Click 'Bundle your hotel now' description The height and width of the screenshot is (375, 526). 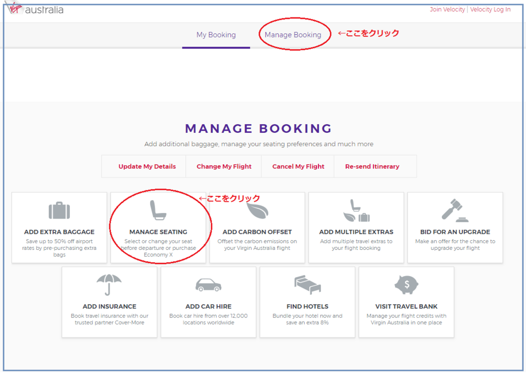coord(307,320)
